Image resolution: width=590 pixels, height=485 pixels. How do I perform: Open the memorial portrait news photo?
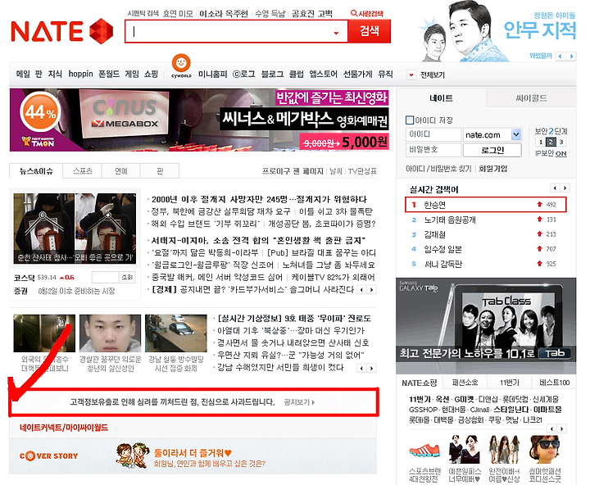point(75,229)
